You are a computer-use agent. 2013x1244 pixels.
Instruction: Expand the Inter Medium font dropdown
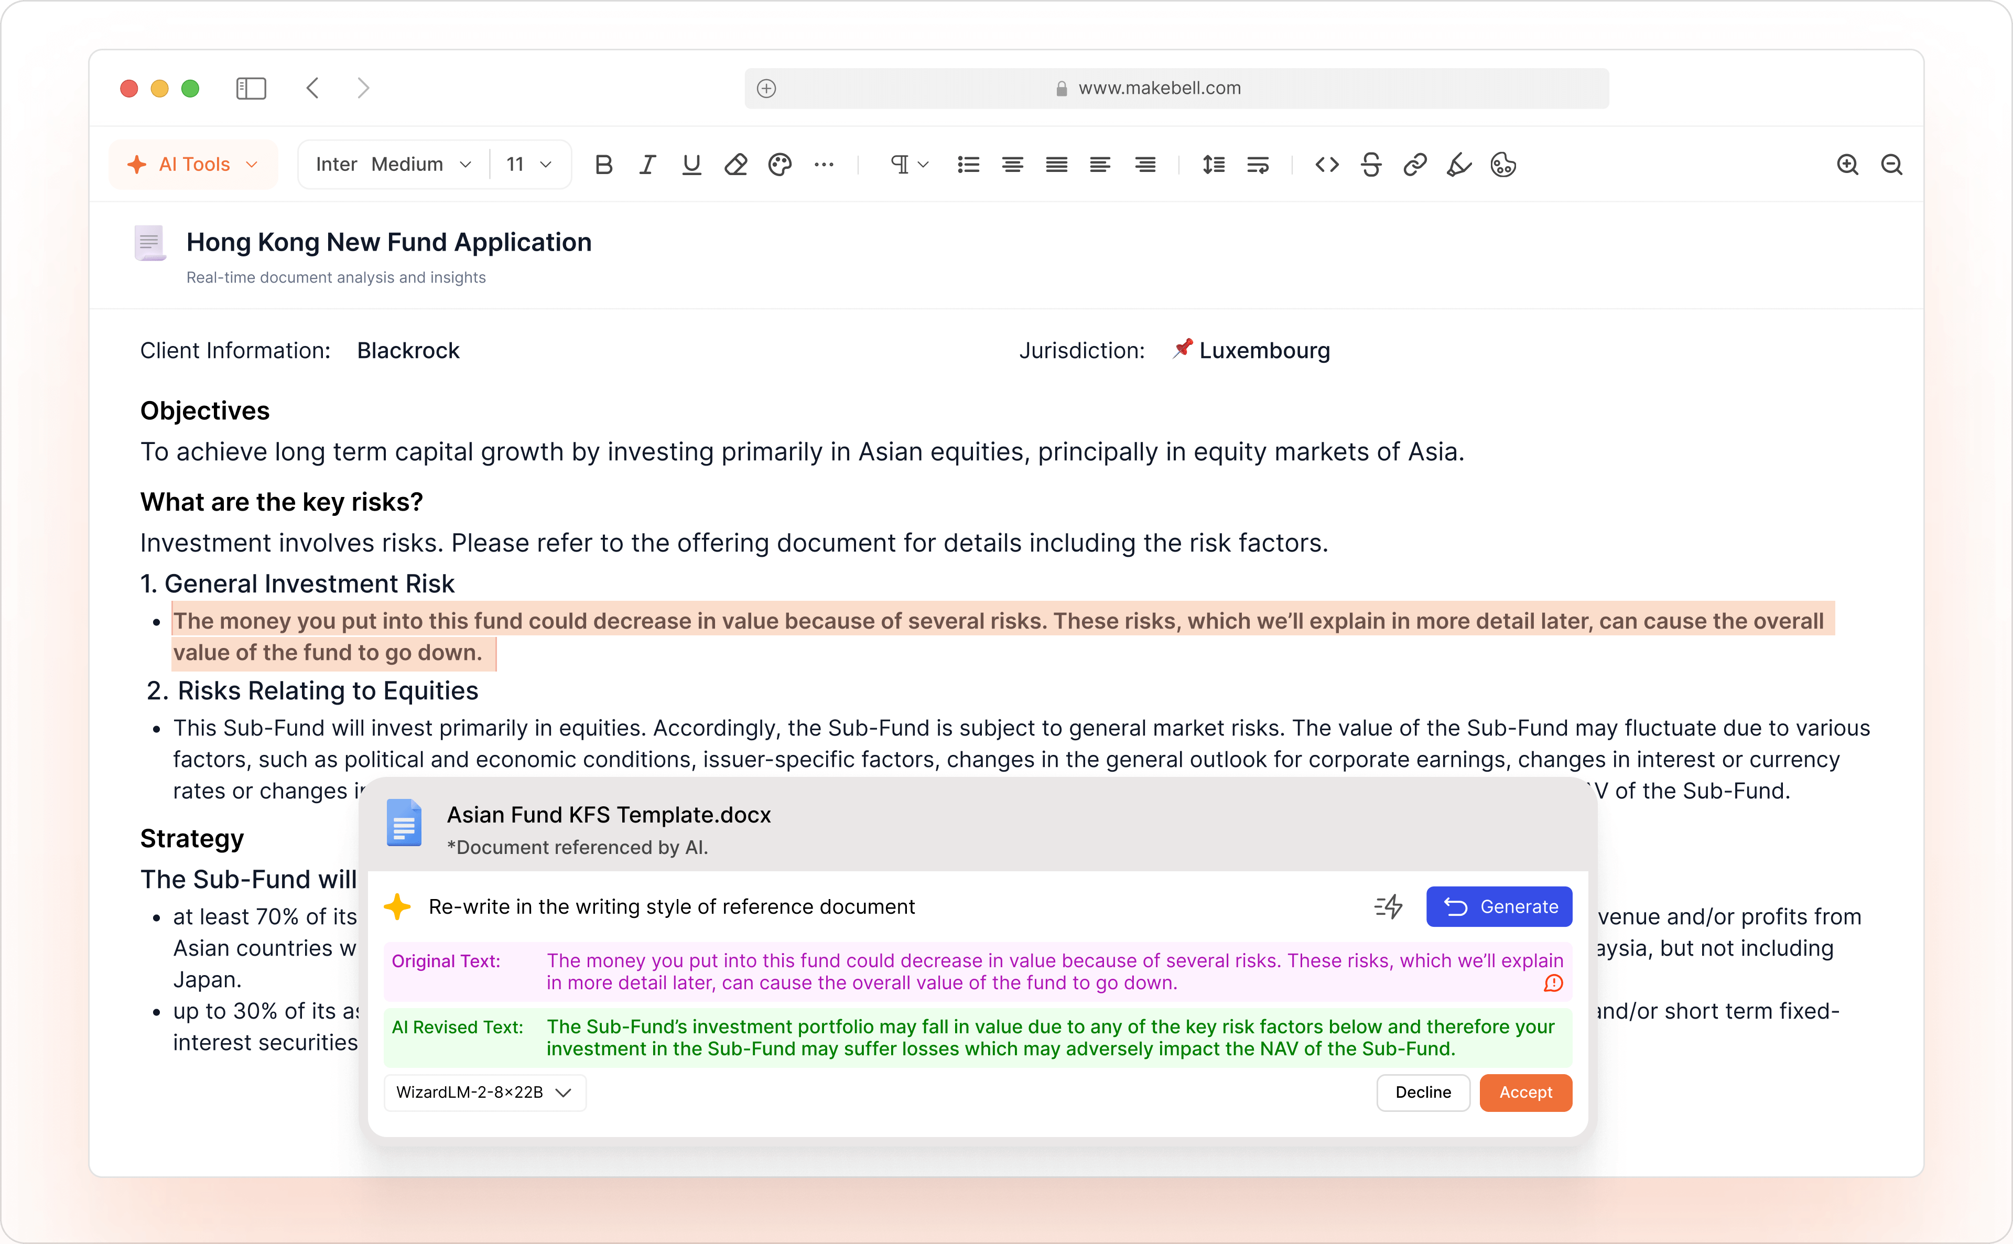tap(393, 165)
